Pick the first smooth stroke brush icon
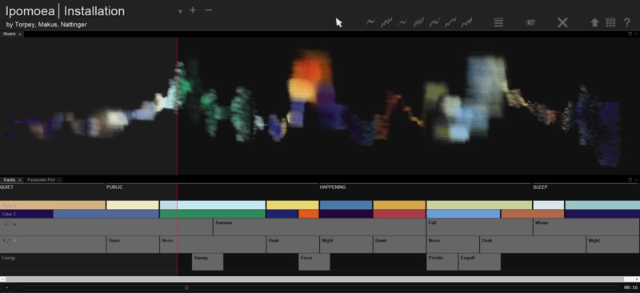 (370, 22)
